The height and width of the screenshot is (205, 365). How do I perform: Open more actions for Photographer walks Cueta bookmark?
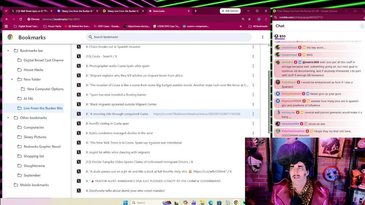pyautogui.click(x=253, y=66)
